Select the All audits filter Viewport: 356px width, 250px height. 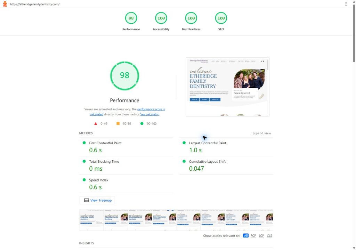point(246,236)
